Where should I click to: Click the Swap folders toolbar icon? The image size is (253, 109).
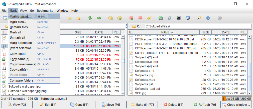(x=90, y=18)
